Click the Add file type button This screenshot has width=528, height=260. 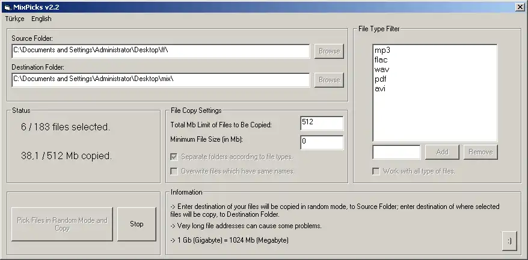point(442,152)
